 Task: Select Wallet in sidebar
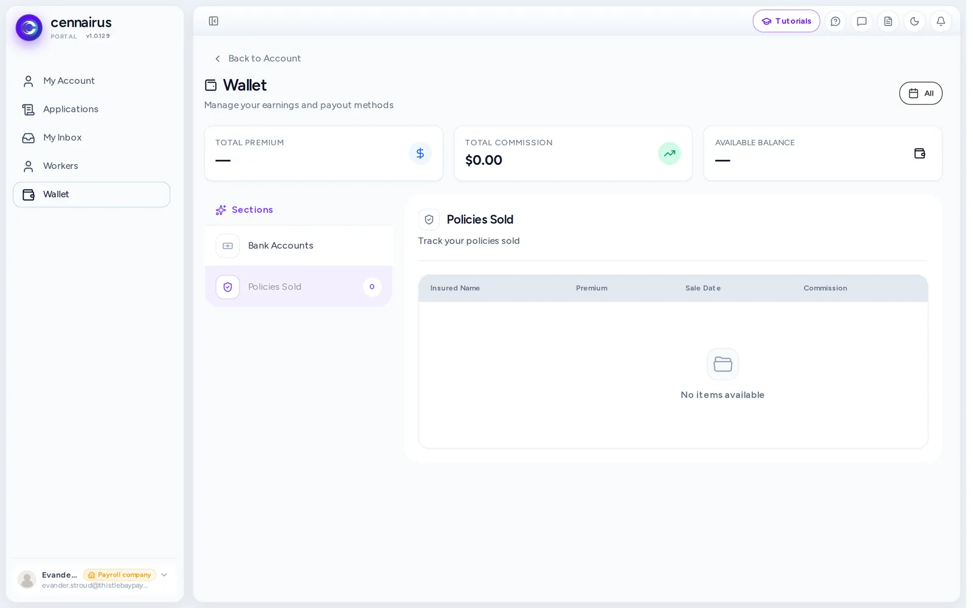coord(91,195)
